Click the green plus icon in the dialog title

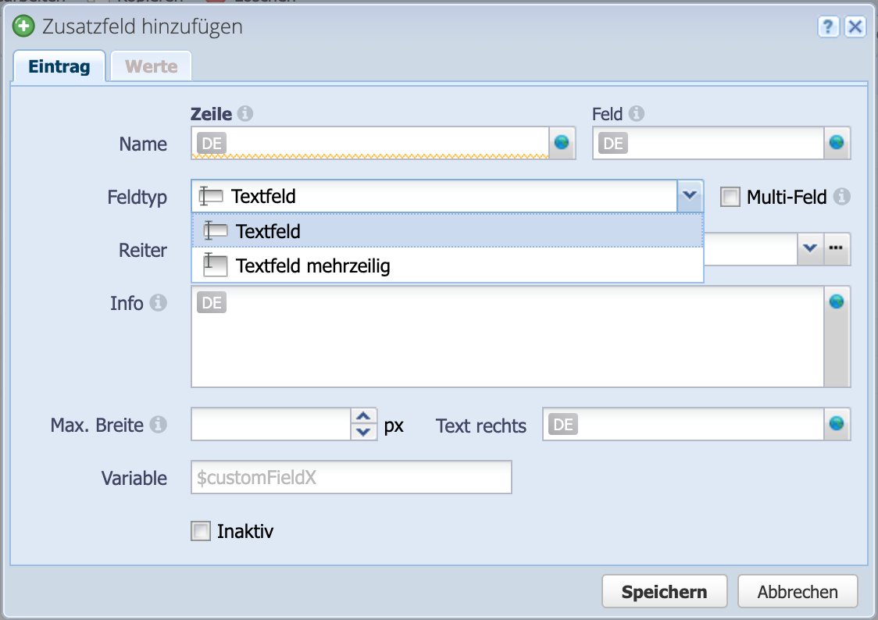click(x=23, y=26)
